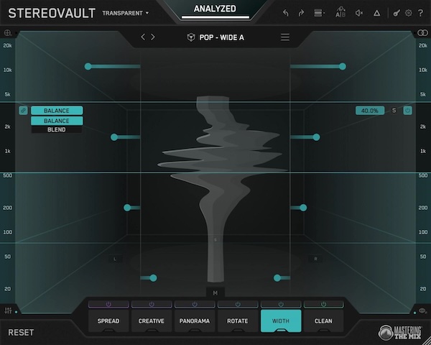The height and width of the screenshot is (345, 431).
Task: Click the R channel label button
Action: (x=315, y=259)
